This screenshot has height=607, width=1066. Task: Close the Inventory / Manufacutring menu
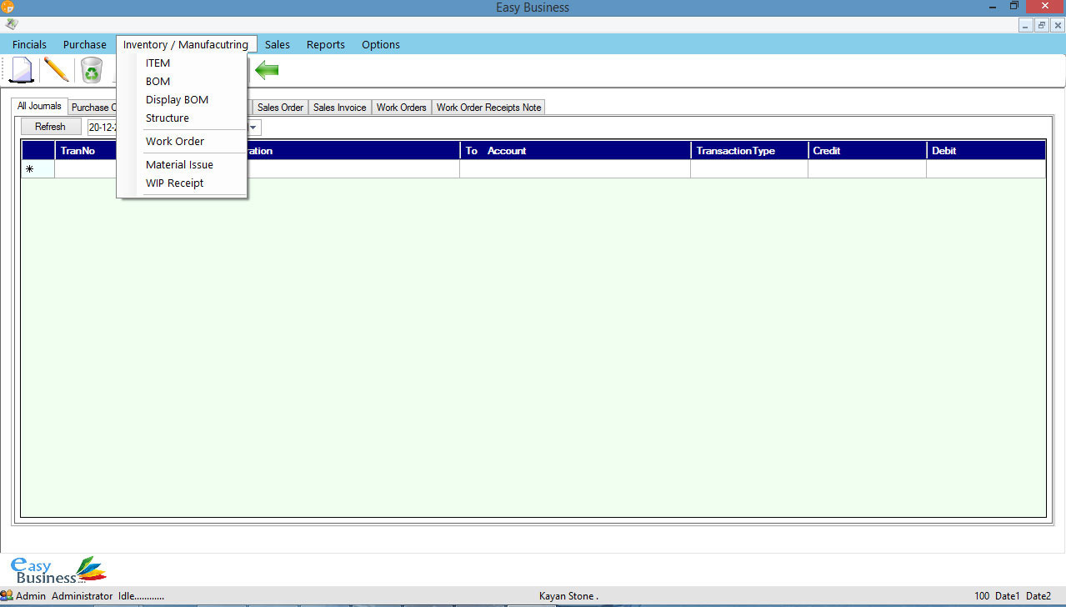pos(186,44)
